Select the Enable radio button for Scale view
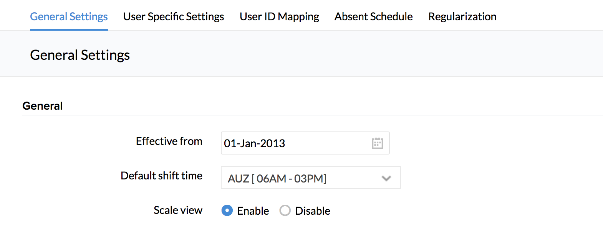The width and height of the screenshot is (603, 235). [x=227, y=210]
